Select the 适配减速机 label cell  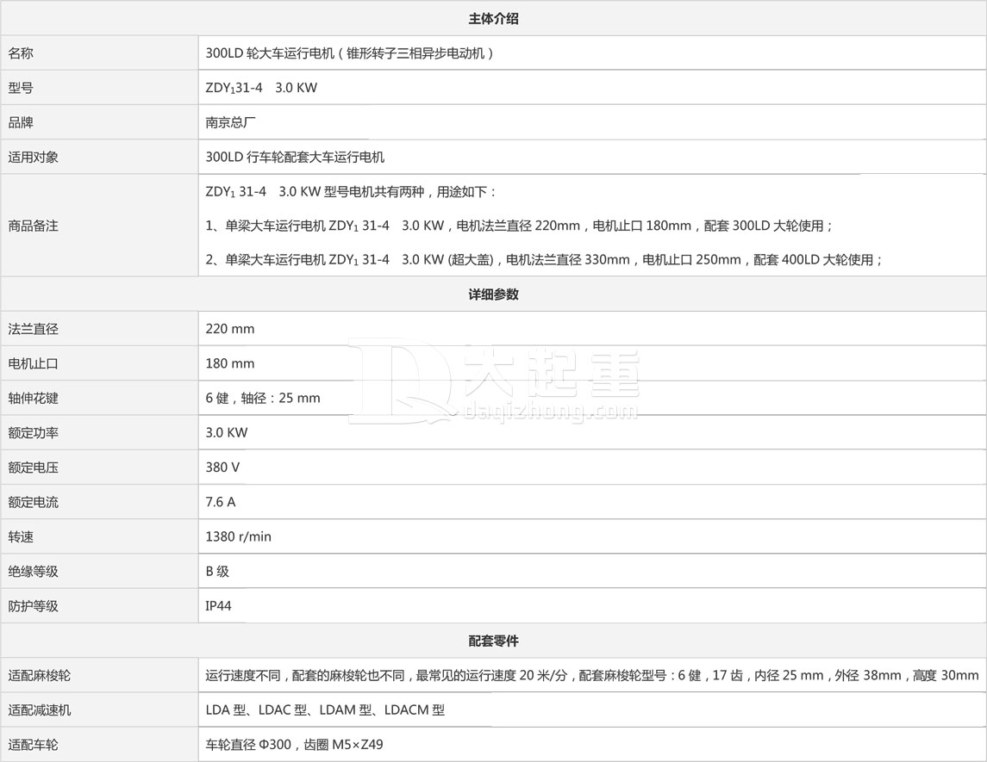[x=99, y=709]
